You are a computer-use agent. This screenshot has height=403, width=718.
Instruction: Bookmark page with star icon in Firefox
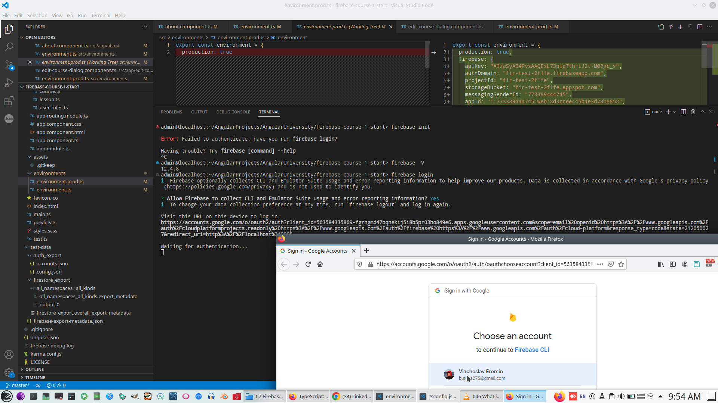pyautogui.click(x=621, y=264)
